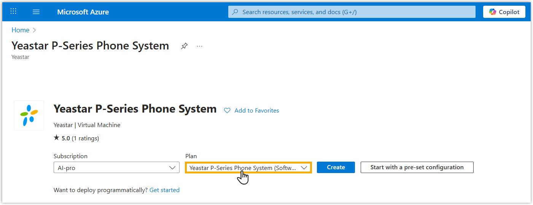Click the breadcrumb chevron after Home
This screenshot has height=205, width=533.
click(x=34, y=30)
